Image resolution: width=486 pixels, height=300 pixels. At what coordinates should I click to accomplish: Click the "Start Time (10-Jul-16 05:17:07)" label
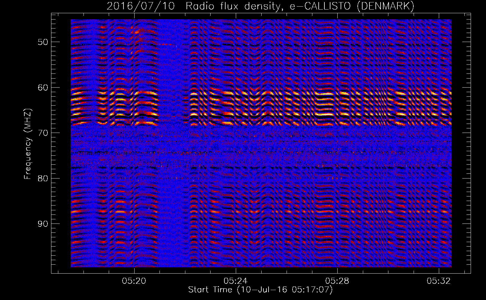click(260, 290)
